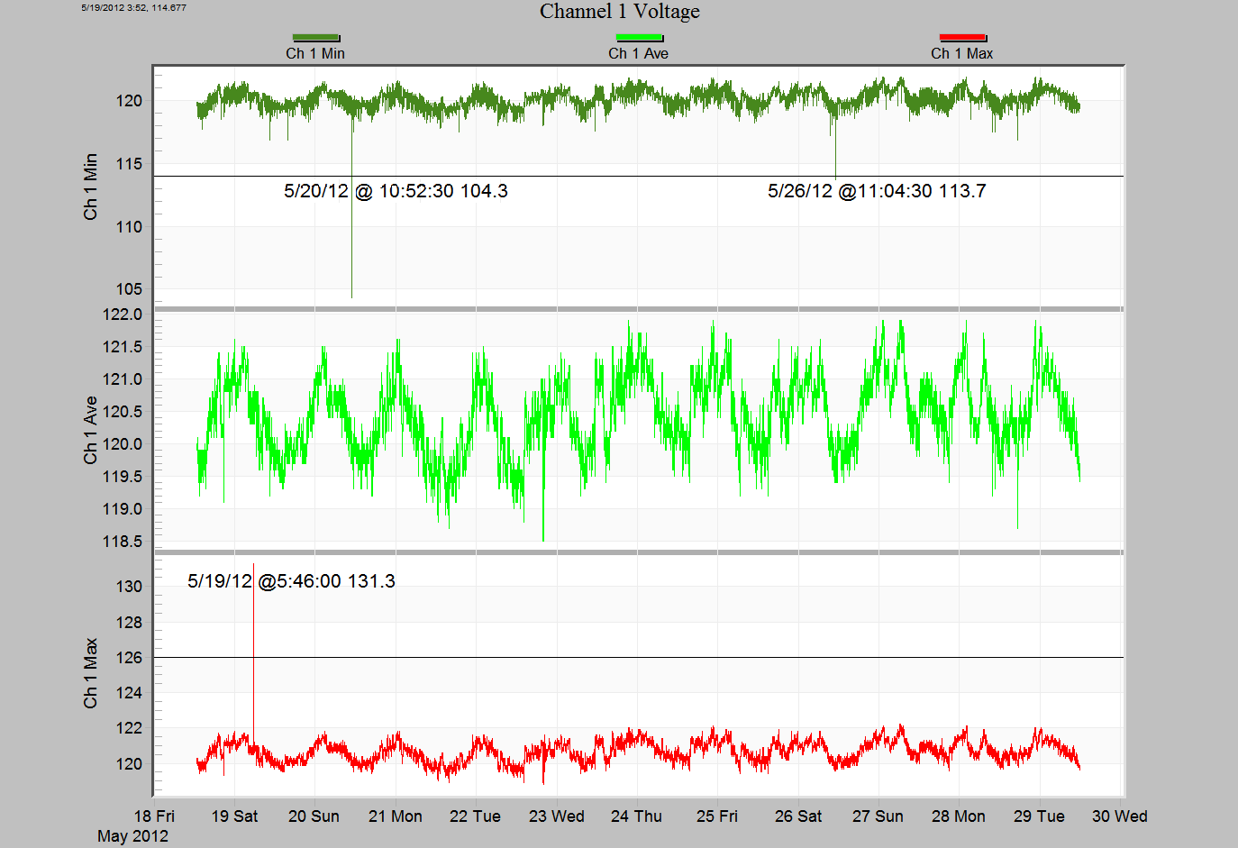
Task: Click the vertical Ch 1 Ave axis title
Action: click(90, 430)
